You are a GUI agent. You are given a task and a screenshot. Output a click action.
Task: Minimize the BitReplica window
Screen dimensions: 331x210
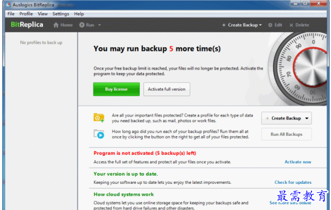click(295, 4)
